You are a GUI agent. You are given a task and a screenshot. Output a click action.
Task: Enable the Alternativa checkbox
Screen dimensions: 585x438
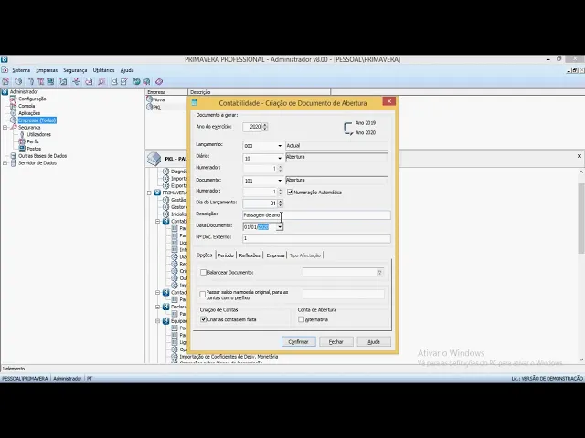[301, 319]
